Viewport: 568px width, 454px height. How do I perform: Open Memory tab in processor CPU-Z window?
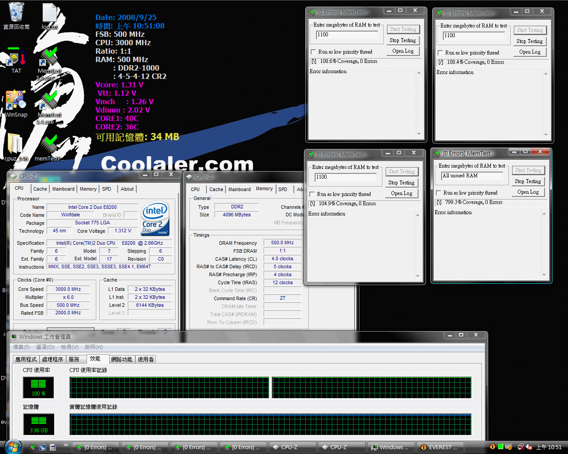88,189
